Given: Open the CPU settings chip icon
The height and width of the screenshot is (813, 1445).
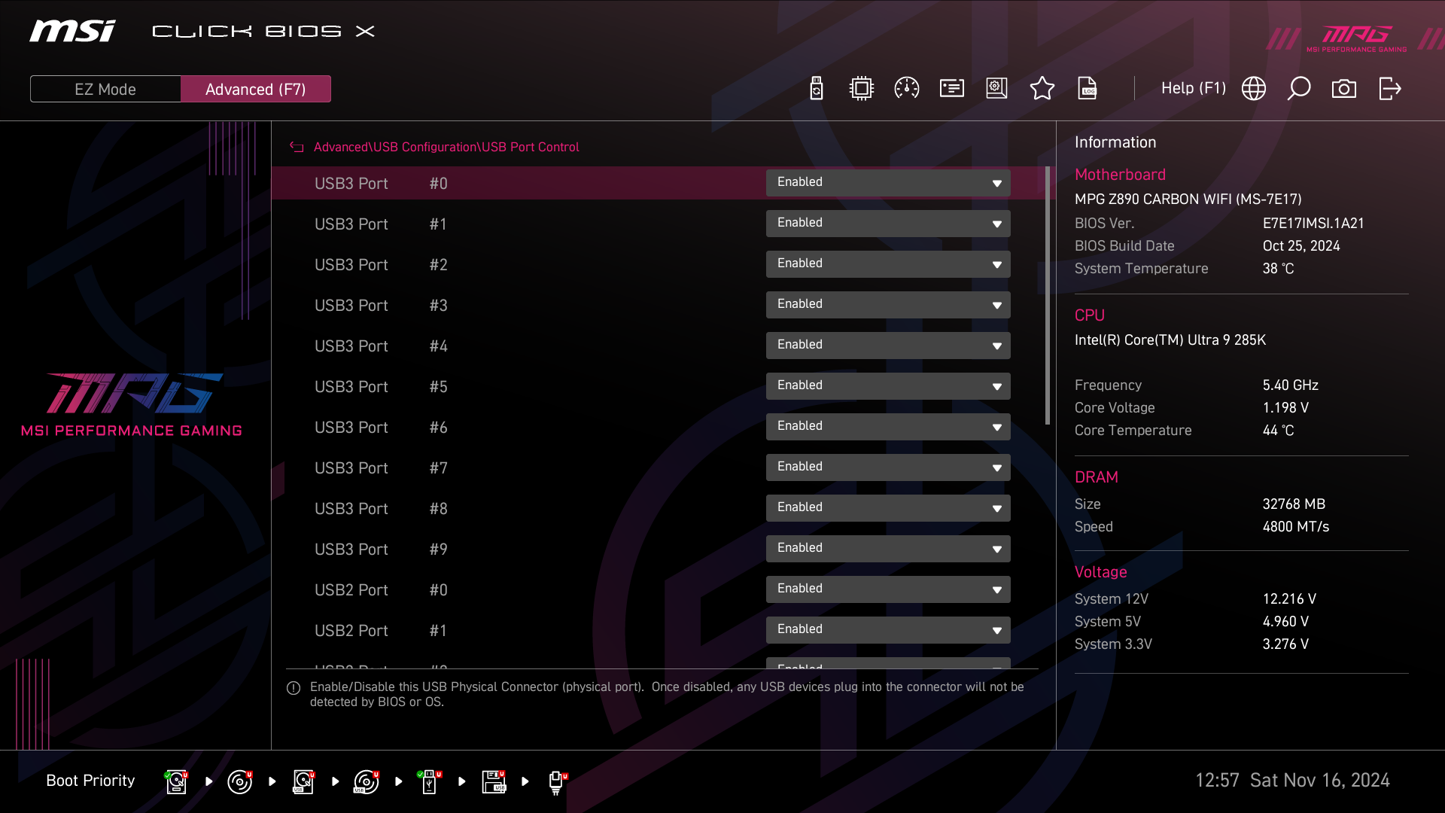Looking at the screenshot, I should pos(862,89).
